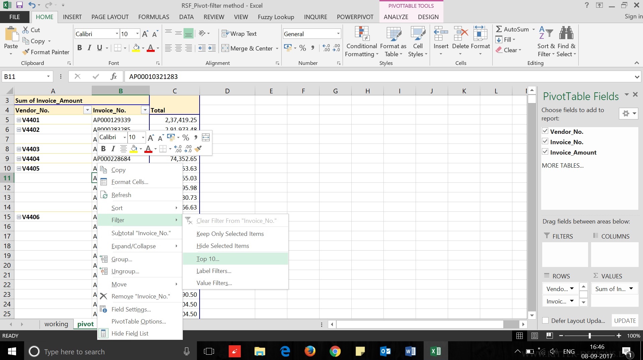Open PivotTable Fields tools gear menu

point(628,113)
